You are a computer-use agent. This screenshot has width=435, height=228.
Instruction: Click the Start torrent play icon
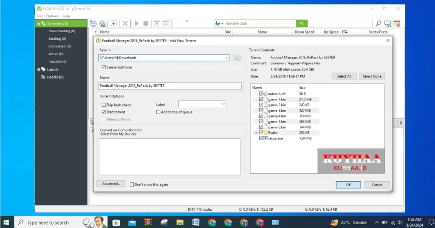[136, 23]
